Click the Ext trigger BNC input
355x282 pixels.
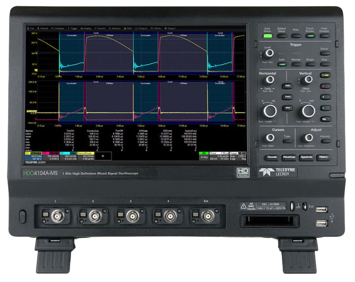click(x=208, y=216)
